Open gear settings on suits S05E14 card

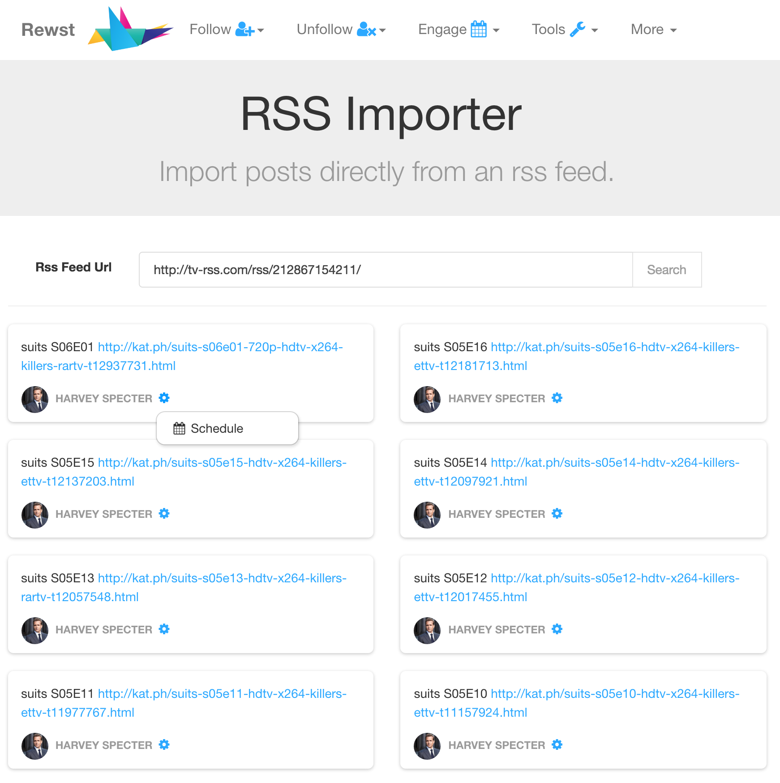click(x=557, y=513)
